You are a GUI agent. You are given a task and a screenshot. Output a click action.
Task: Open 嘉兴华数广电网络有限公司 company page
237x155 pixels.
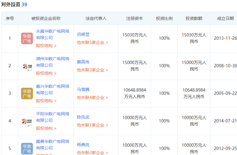point(53,90)
